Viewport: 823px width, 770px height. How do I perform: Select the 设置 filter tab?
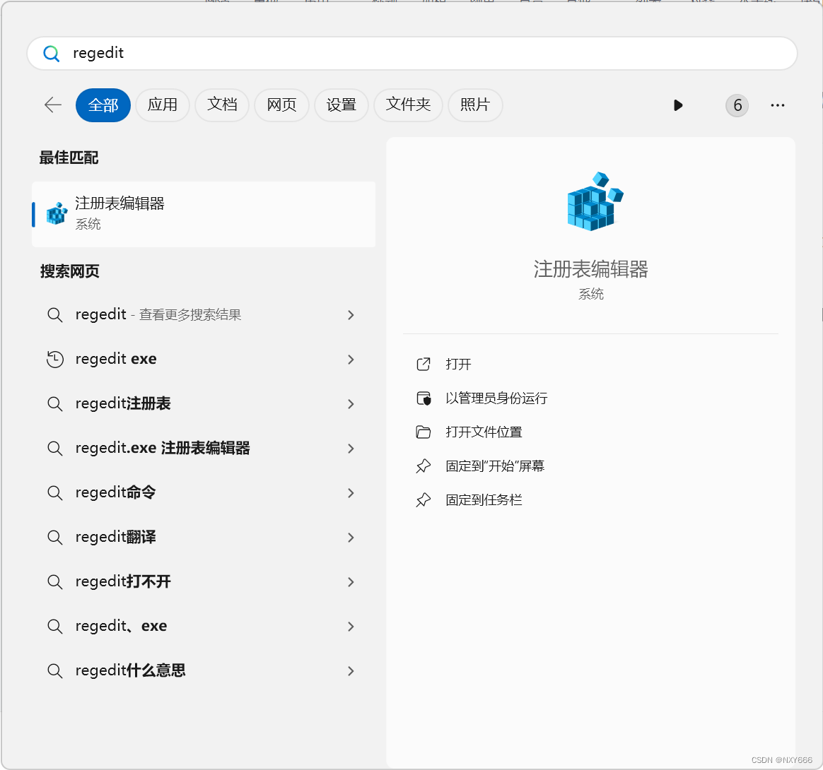342,105
